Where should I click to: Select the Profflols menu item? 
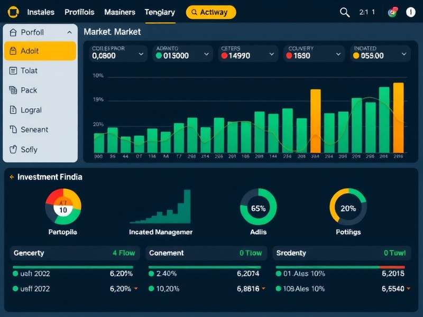[79, 12]
